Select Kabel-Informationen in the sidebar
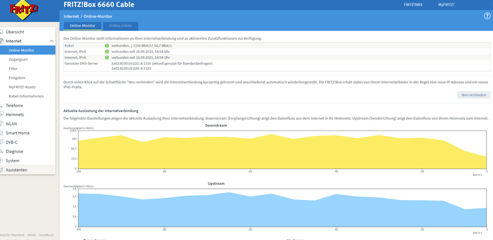The image size is (493, 240). tap(26, 96)
